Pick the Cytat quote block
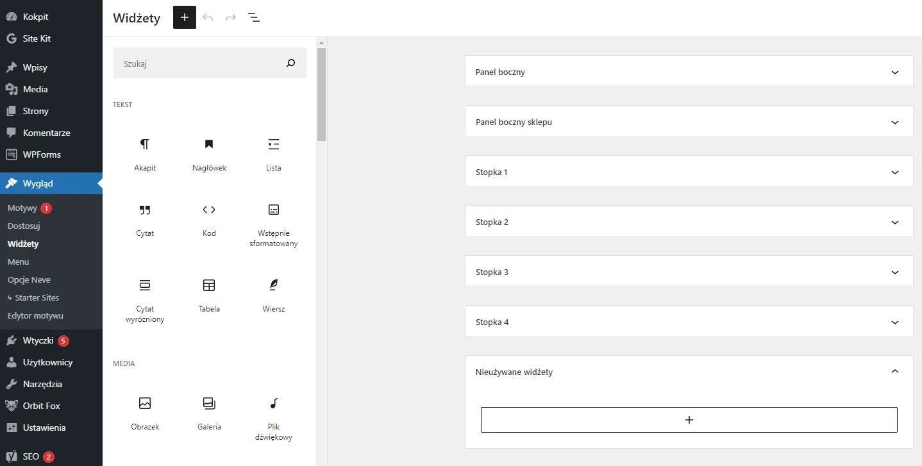 [145, 210]
